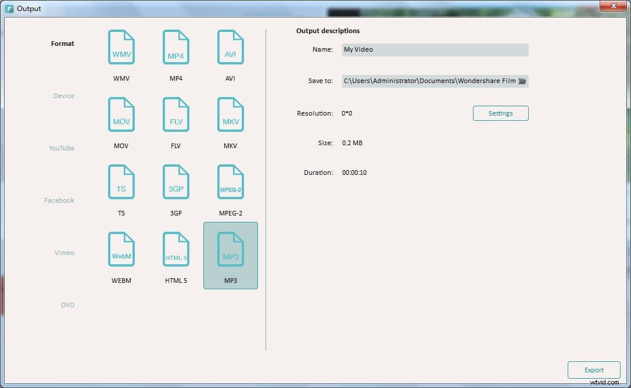This screenshot has height=388, width=631.
Task: Choose the WebM format icon
Action: pyautogui.click(x=121, y=249)
